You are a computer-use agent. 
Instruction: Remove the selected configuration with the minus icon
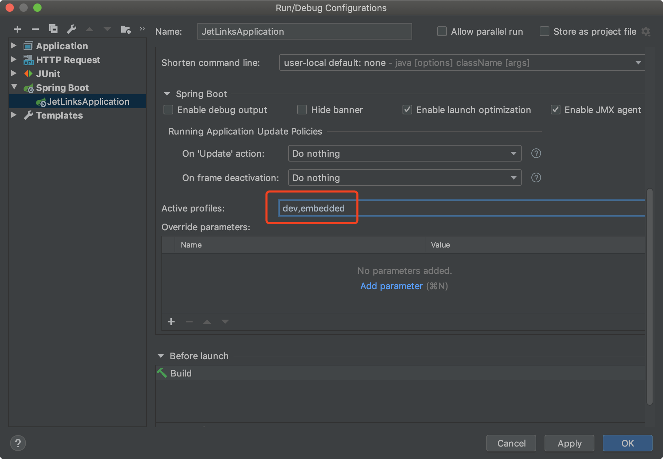(x=35, y=29)
